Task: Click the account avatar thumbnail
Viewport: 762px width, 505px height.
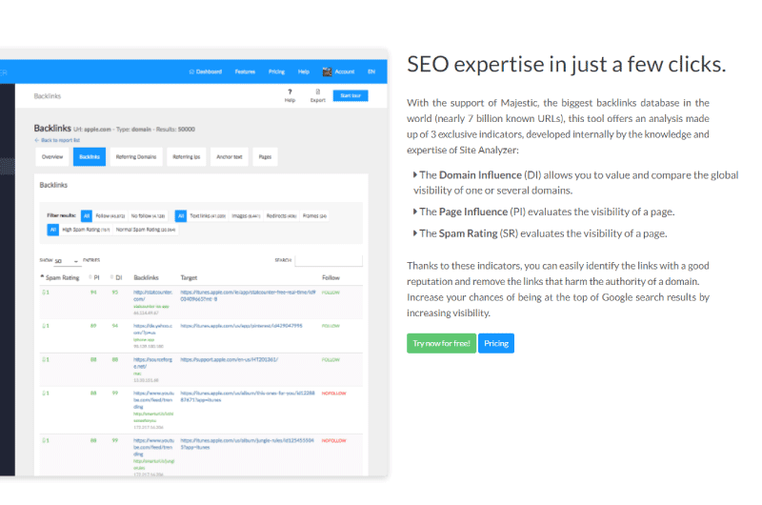Action: [x=327, y=71]
